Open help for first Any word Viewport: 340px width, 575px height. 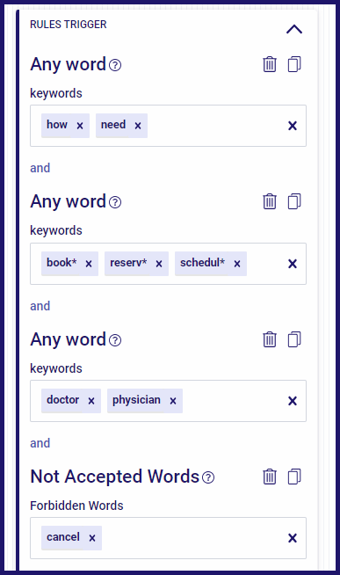[x=115, y=65]
